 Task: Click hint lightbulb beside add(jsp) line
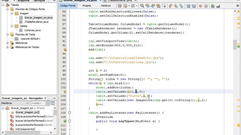point(65,49)
